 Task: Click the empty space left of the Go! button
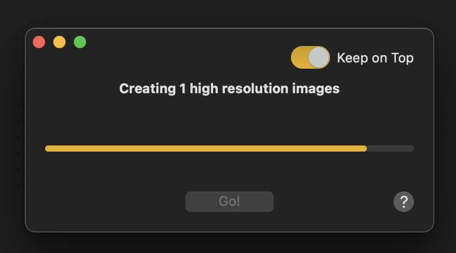pyautogui.click(x=113, y=202)
